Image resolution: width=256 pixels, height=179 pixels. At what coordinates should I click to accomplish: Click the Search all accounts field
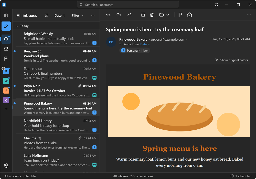click(x=128, y=5)
